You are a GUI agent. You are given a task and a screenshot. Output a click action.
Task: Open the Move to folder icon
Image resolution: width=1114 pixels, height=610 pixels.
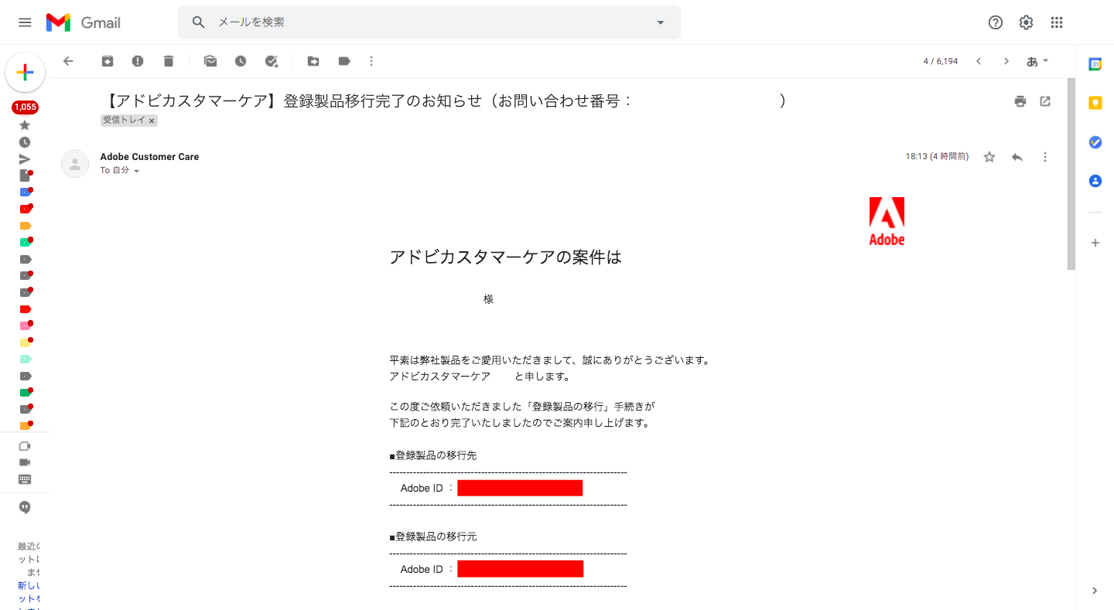(313, 61)
